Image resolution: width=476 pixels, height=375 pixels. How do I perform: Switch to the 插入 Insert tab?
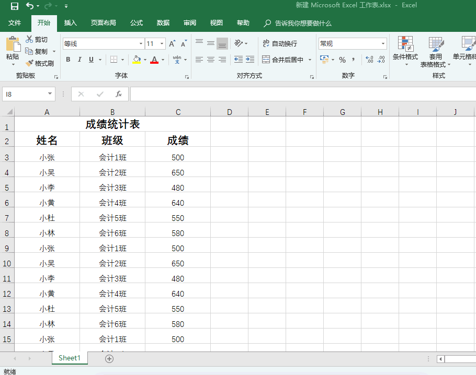71,23
